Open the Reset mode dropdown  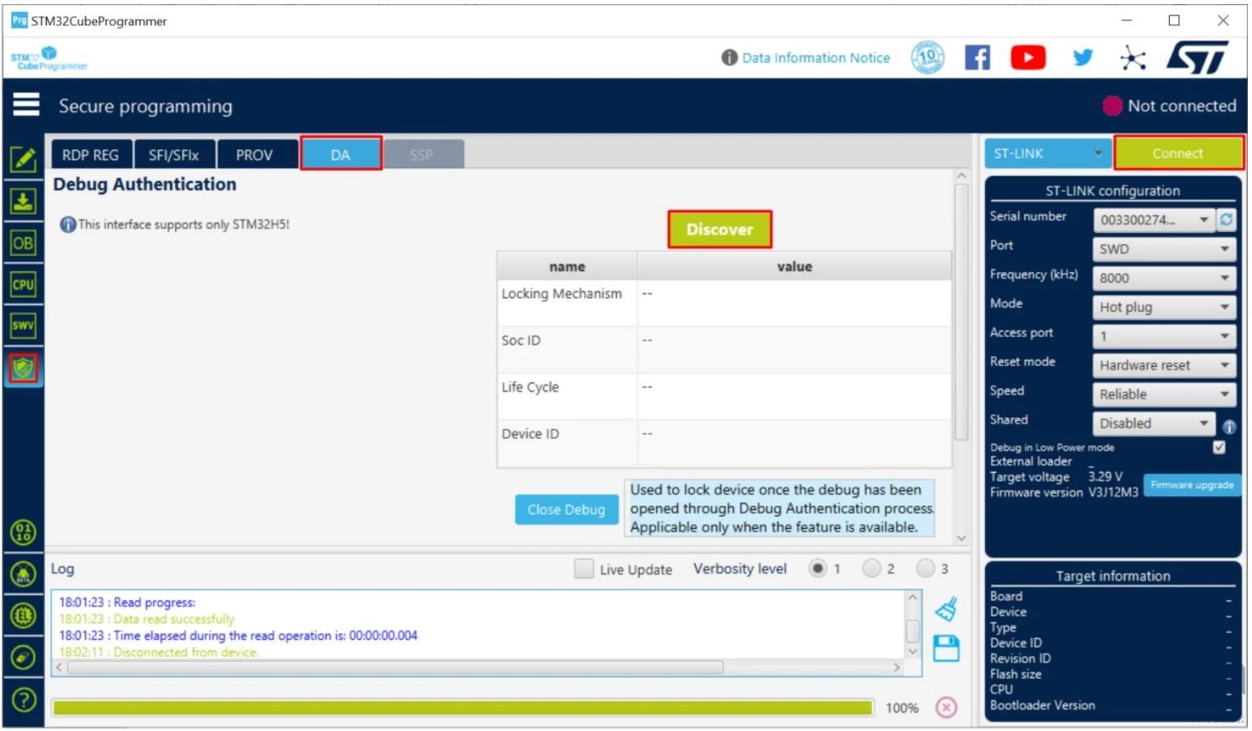point(1164,365)
